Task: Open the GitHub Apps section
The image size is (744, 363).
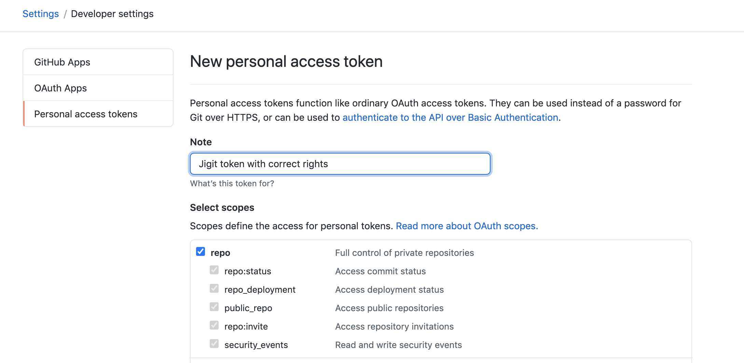Action: [x=62, y=62]
